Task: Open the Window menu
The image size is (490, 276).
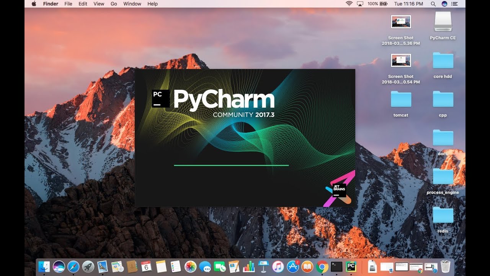Action: 132,4
